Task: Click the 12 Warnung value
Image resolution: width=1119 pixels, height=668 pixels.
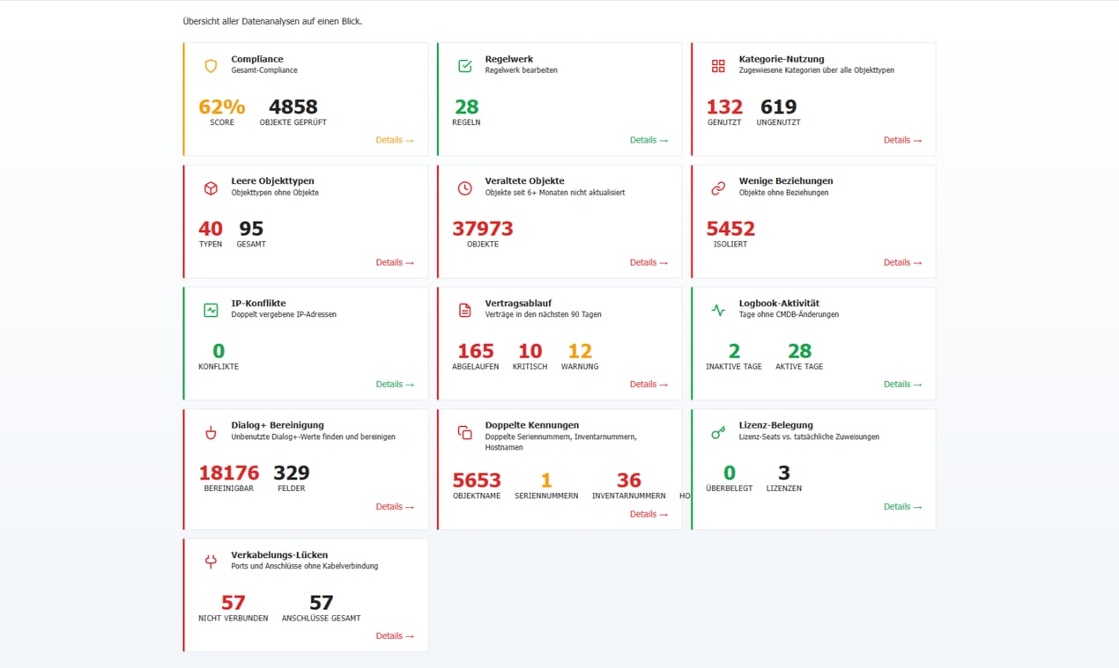Action: pyautogui.click(x=580, y=350)
